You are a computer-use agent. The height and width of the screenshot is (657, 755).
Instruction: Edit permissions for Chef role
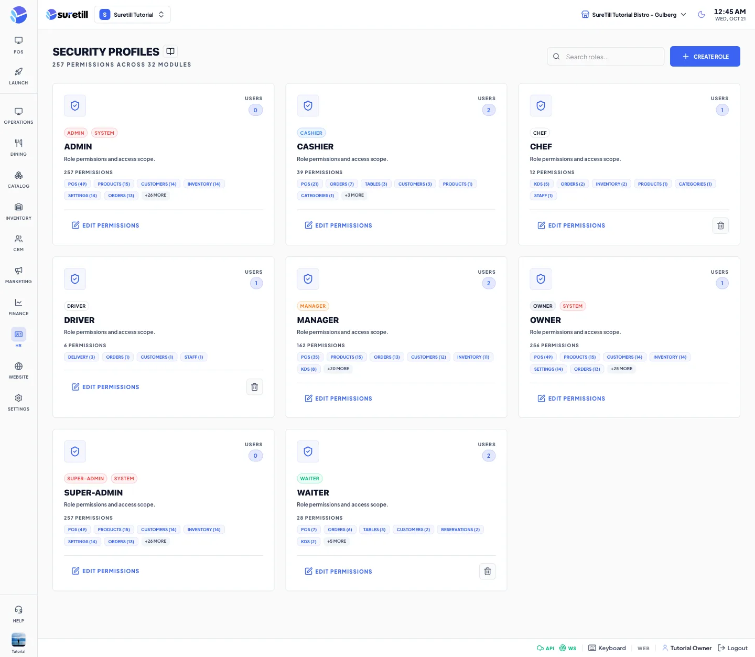coord(571,225)
